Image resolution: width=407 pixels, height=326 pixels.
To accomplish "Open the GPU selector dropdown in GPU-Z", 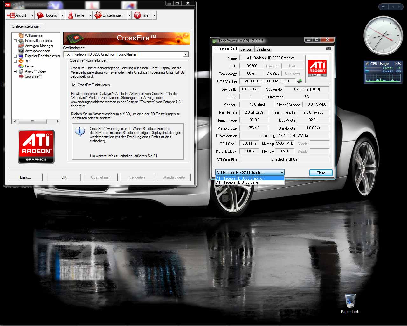I will coord(250,173).
